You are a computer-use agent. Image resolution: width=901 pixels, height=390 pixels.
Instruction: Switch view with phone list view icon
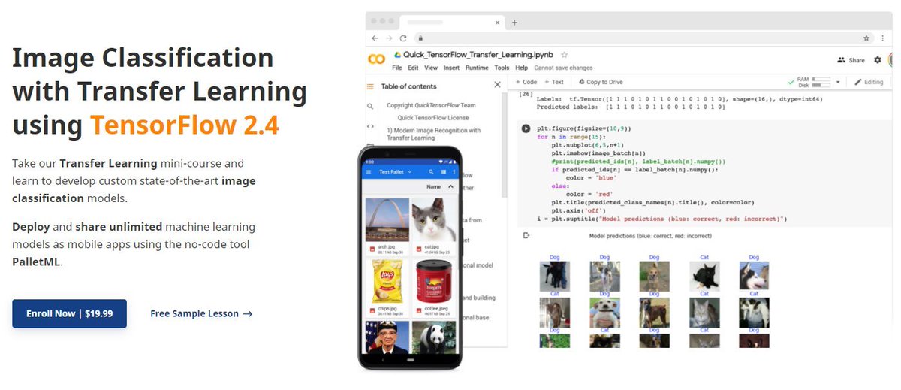point(443,172)
